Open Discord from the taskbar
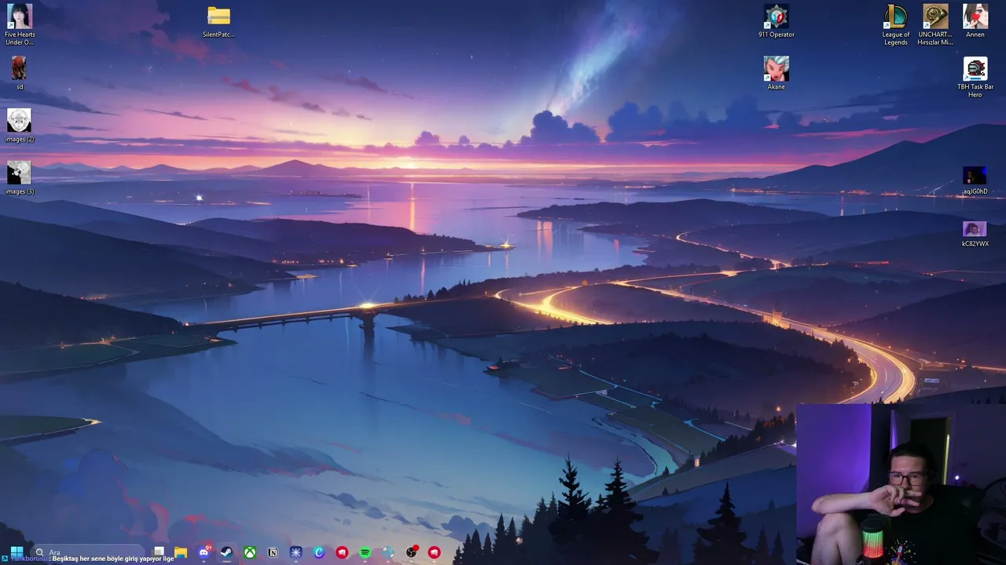1006x565 pixels. pyautogui.click(x=204, y=552)
